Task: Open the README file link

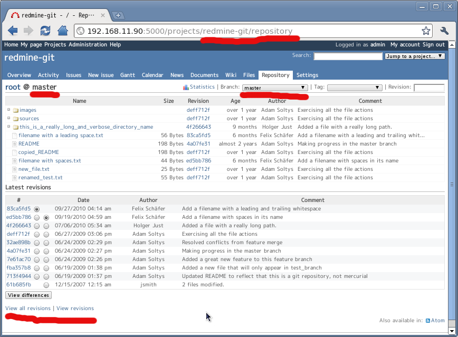Action: (x=29, y=143)
